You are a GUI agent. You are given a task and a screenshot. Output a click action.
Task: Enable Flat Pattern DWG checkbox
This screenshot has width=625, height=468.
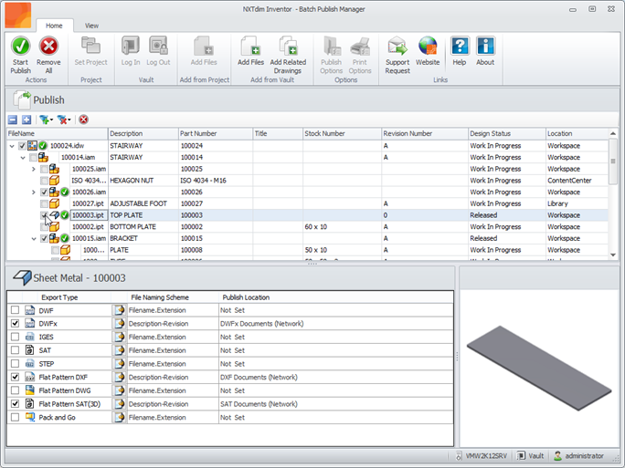[16, 390]
